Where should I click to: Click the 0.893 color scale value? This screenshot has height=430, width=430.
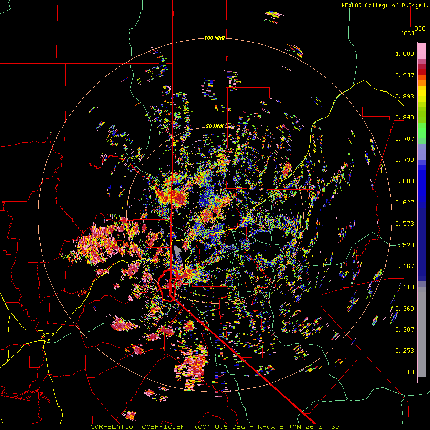pyautogui.click(x=405, y=96)
